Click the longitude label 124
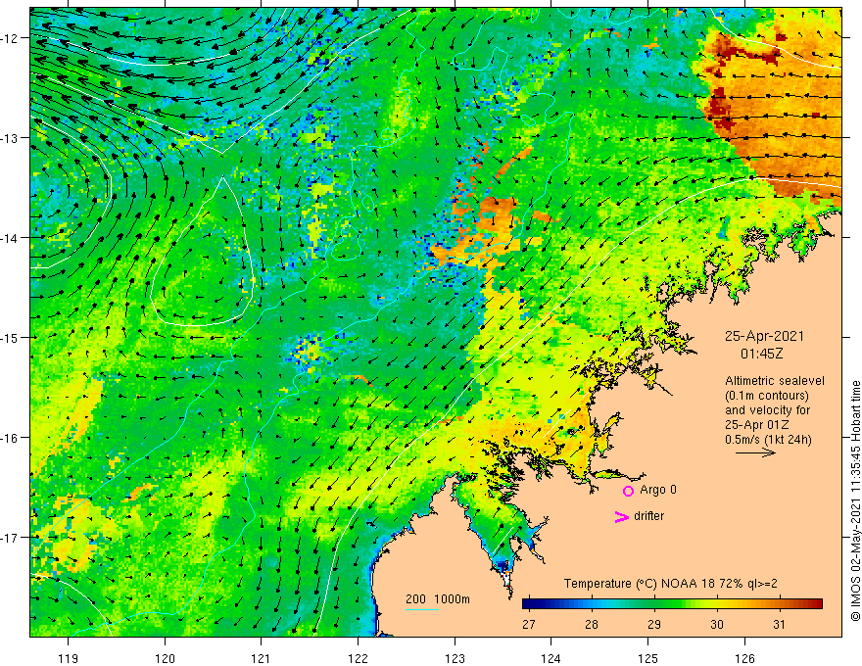The image size is (862, 666). [551, 658]
